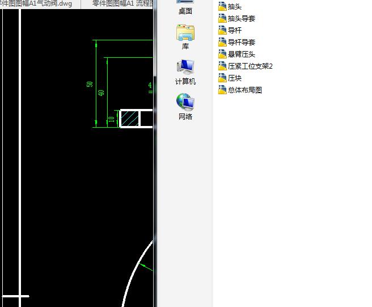Open the 库 libraries shortcut
372x307 pixels.
point(185,37)
